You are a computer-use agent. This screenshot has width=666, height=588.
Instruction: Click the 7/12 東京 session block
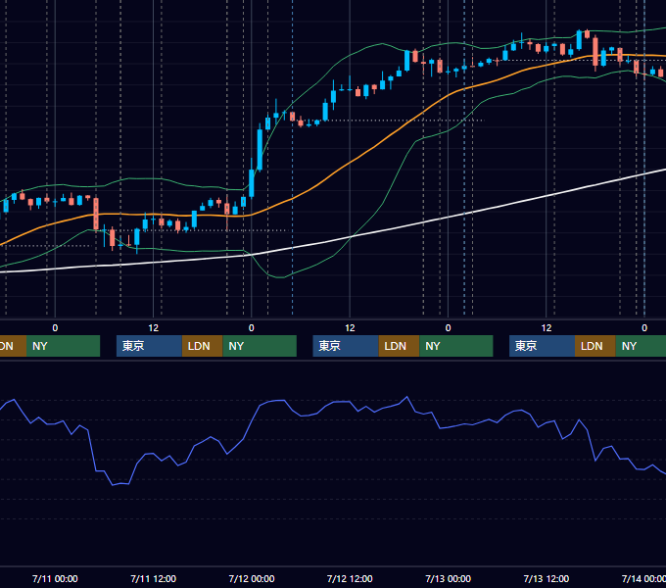click(x=346, y=346)
